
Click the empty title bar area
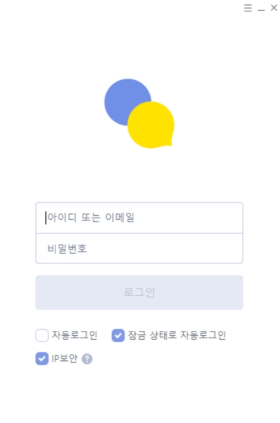(x=121, y=8)
